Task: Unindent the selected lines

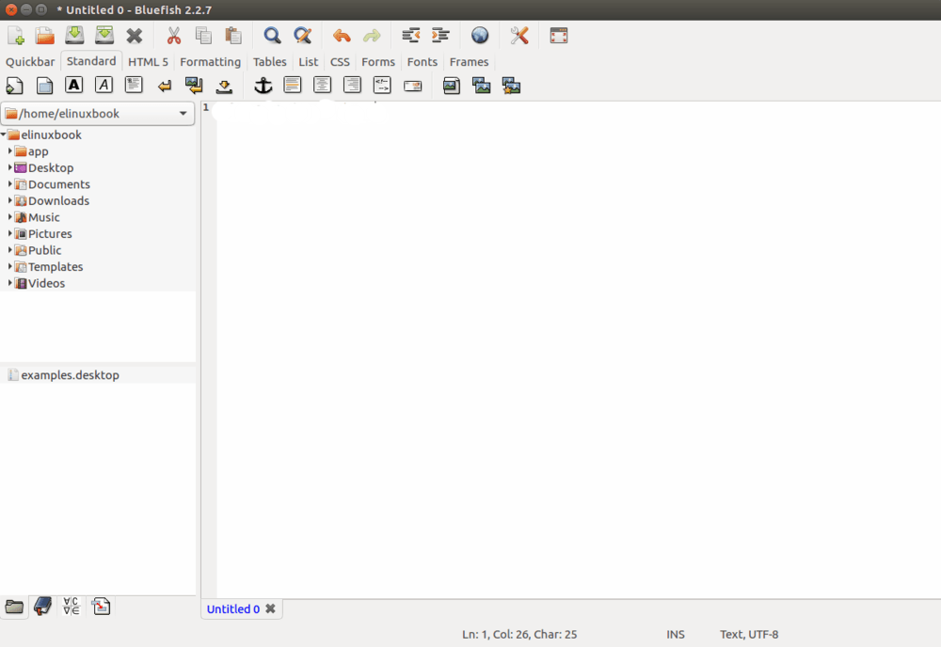Action: (x=410, y=36)
